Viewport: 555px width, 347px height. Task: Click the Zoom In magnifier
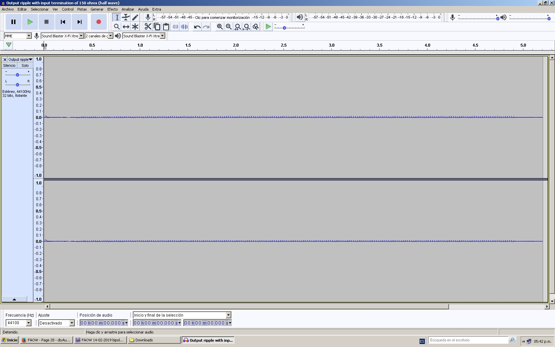click(x=220, y=26)
